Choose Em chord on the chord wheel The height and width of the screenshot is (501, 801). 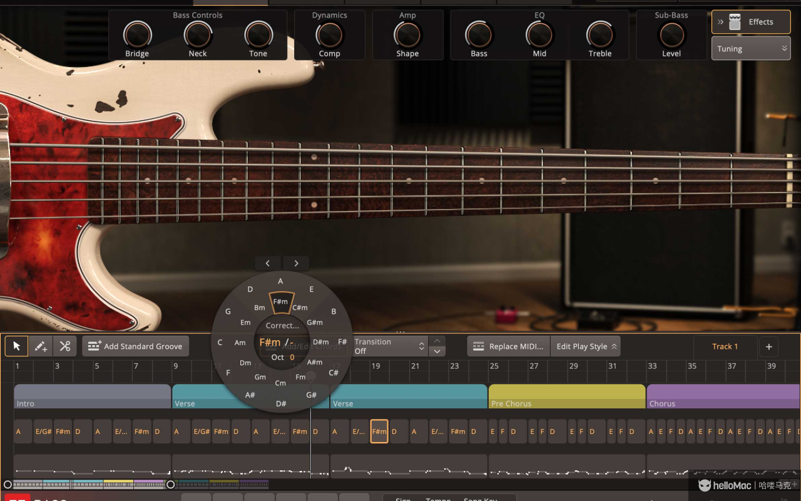click(x=245, y=323)
